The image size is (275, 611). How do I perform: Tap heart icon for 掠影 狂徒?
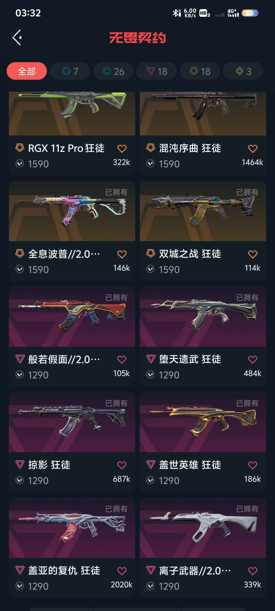(x=122, y=465)
